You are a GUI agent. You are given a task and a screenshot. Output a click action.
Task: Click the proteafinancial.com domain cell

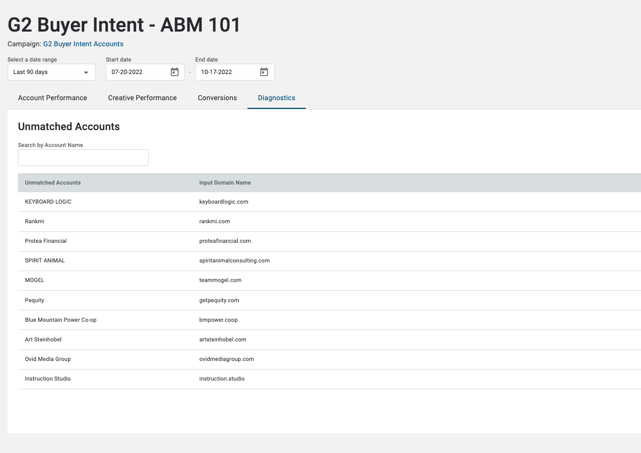225,241
